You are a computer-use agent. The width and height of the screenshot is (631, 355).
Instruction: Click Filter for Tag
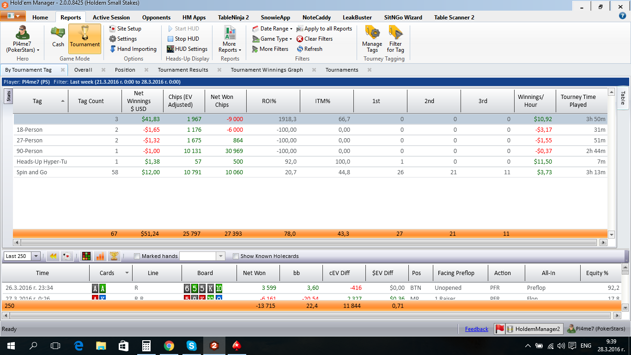395,39
